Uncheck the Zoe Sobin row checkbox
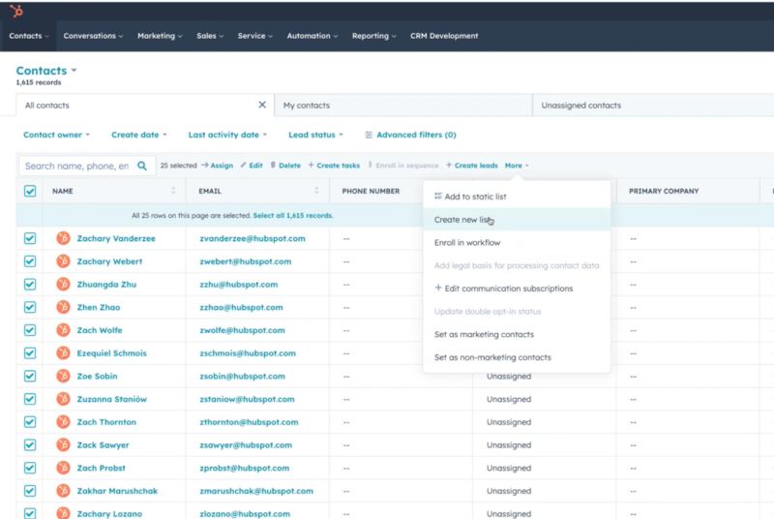774x519 pixels. click(30, 377)
